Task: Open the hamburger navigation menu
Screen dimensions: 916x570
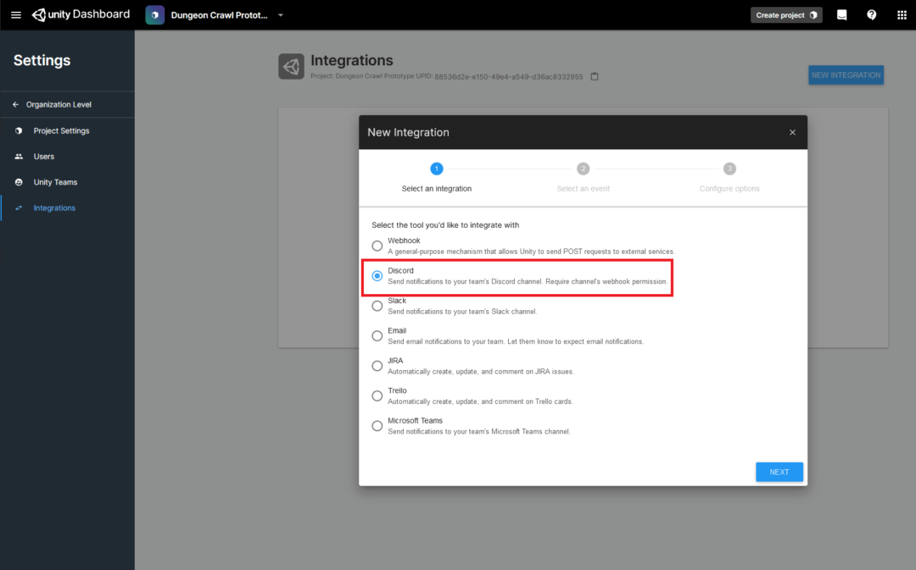Action: [15, 14]
